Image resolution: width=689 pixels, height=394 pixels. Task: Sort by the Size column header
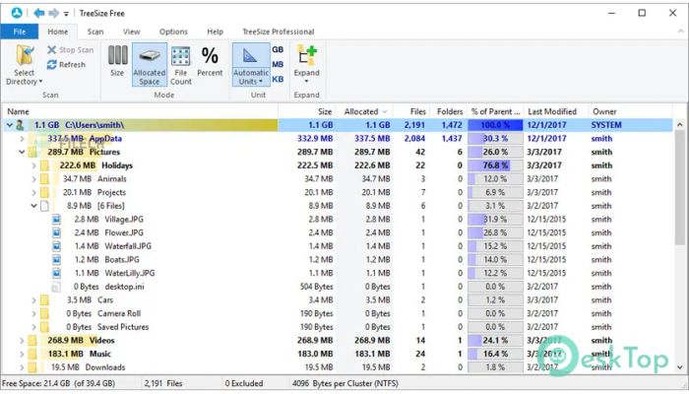[x=307, y=111]
